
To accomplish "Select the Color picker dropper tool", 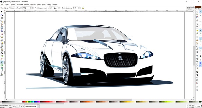I will (x=2, y=71).
